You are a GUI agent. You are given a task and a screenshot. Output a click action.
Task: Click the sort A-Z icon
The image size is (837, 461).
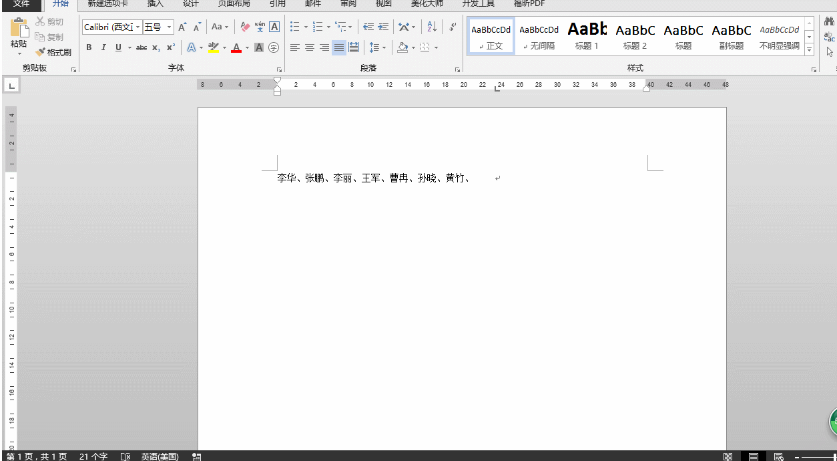pos(431,27)
